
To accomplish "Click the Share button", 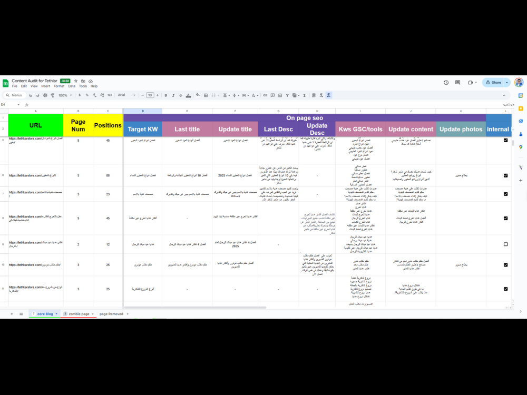I will coord(493,82).
